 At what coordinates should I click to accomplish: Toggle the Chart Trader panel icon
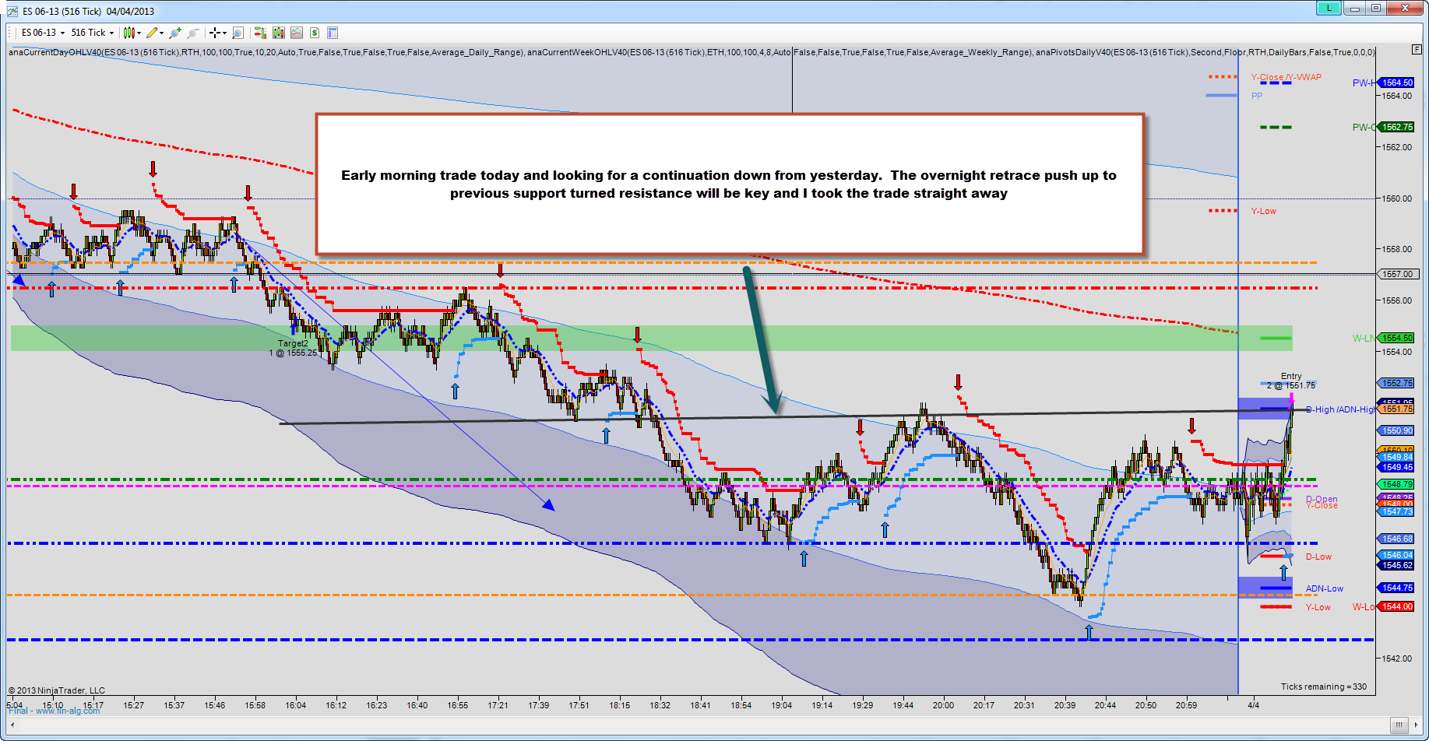tap(260, 33)
